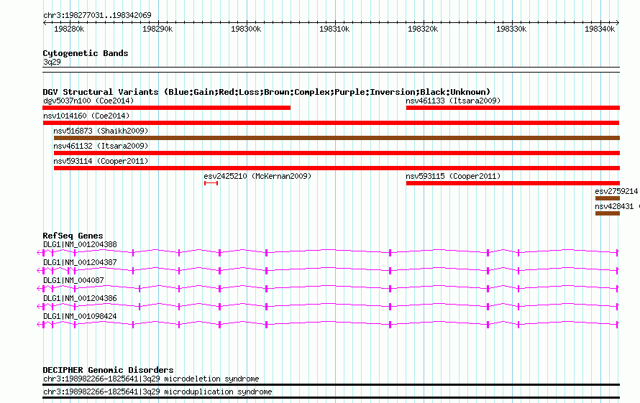Open the DECIPHER Genomic Disorders track title

tap(108, 370)
